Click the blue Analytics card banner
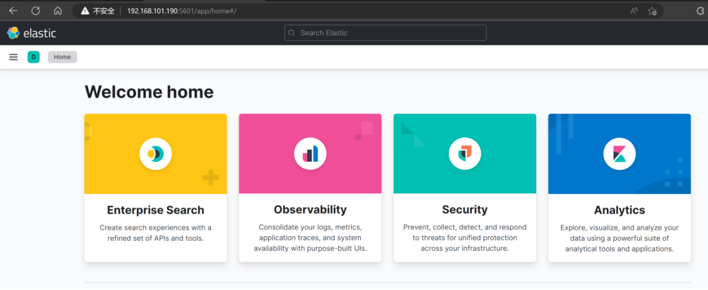The height and width of the screenshot is (290, 708). [620, 154]
